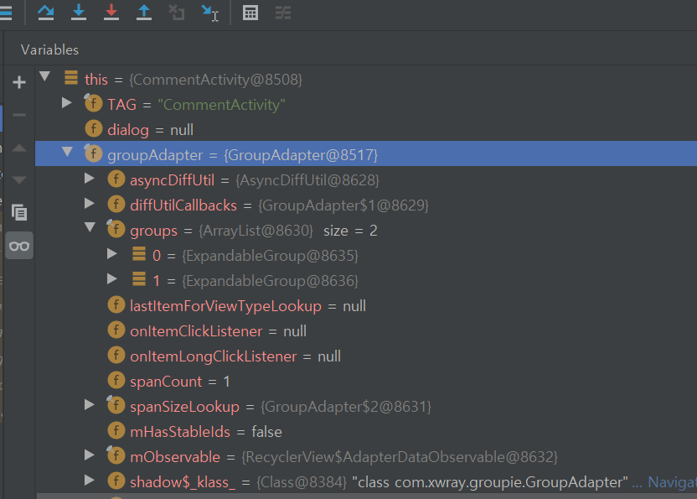Screen dimensions: 697x499
Task: Expand the TAG field node
Action: click(67, 103)
